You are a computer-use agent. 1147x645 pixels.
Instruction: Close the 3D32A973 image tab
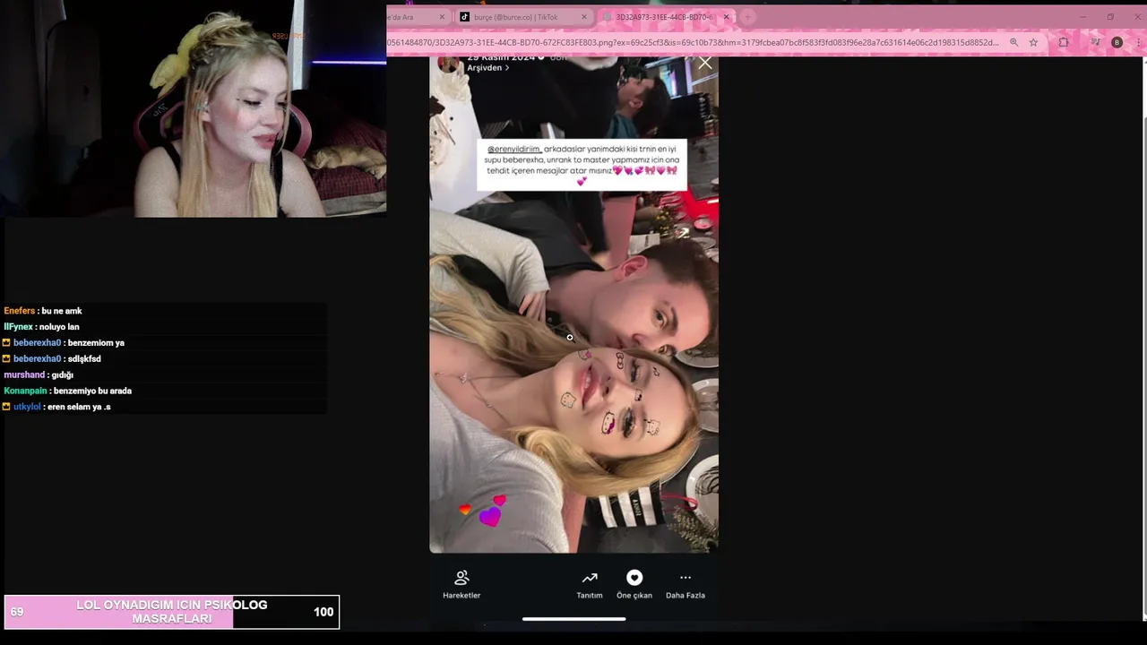726,17
